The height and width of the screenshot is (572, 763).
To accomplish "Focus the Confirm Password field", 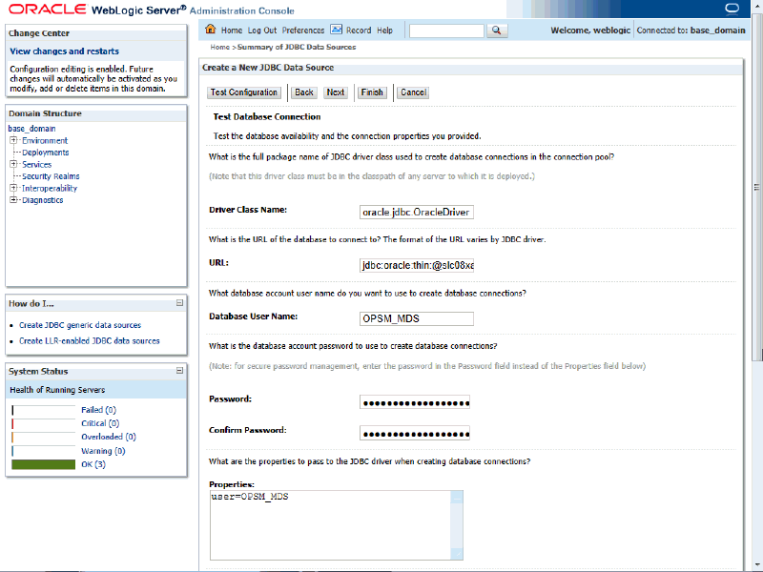I will tap(415, 433).
